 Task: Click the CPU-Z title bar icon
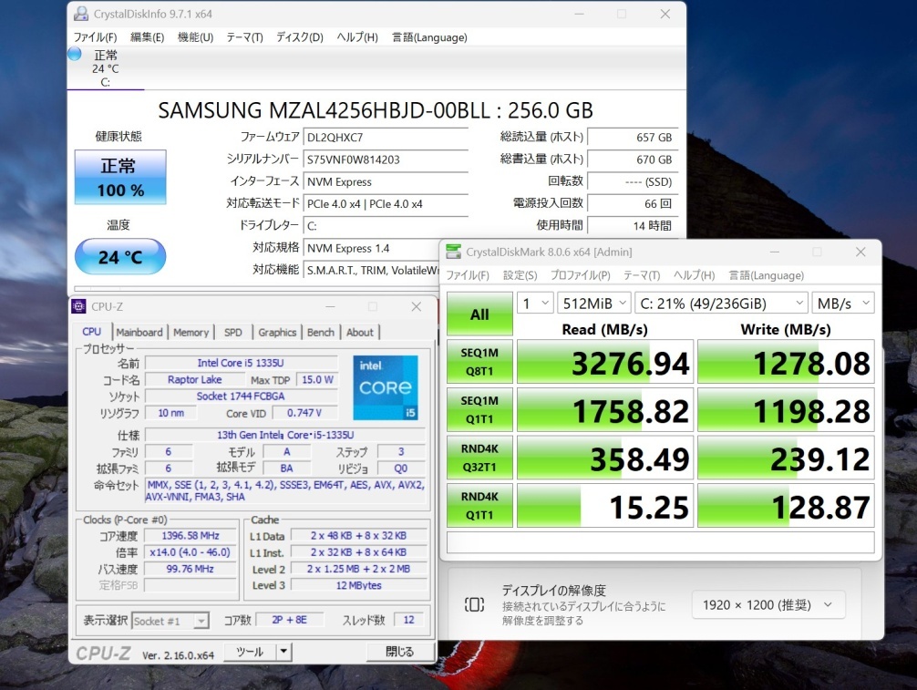click(79, 306)
